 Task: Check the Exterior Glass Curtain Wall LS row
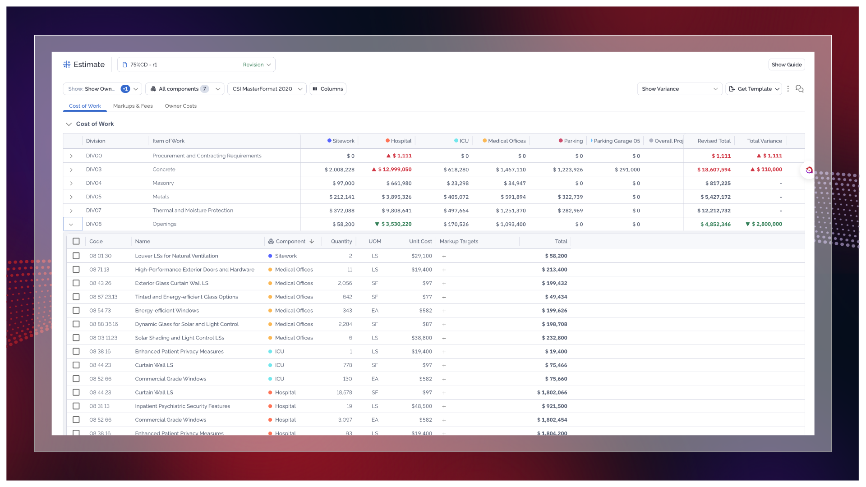click(76, 283)
